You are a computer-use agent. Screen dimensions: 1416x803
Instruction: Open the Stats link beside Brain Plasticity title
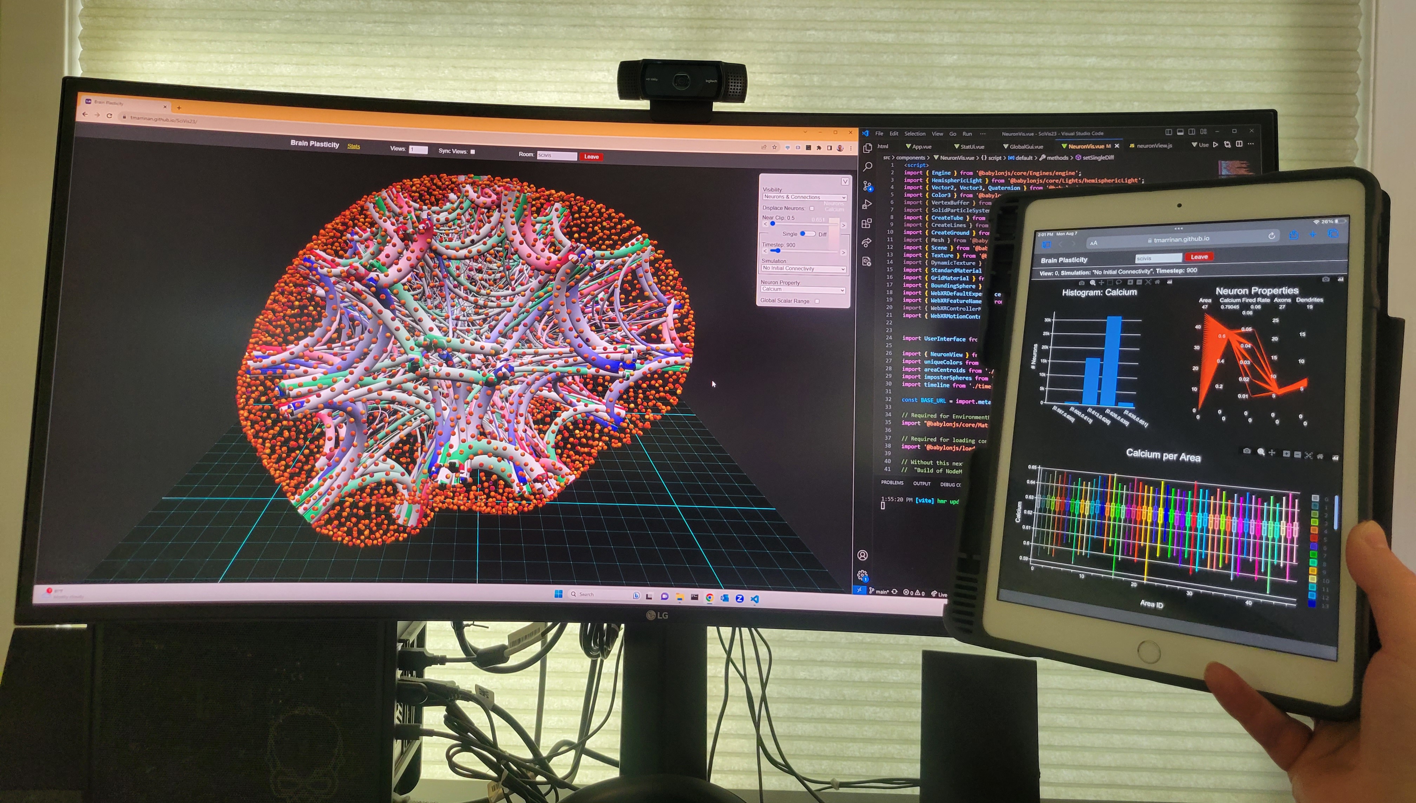pos(354,146)
